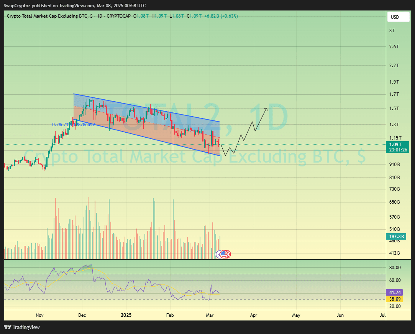Image resolution: width=415 pixels, height=334 pixels.
Task: Click the Jun label on time axis
Action: (340, 315)
